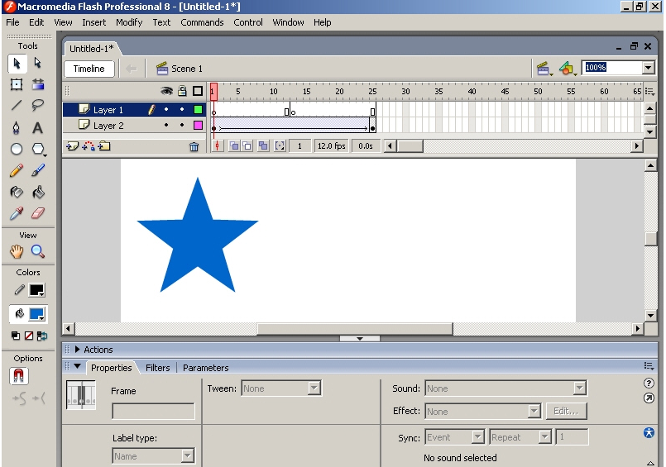The height and width of the screenshot is (467, 666).
Task: Click the Insert Layer icon
Action: 72,146
